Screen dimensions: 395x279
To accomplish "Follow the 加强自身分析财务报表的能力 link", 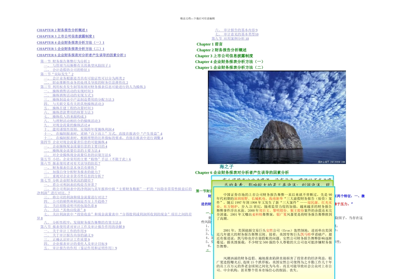I will point(72,172).
